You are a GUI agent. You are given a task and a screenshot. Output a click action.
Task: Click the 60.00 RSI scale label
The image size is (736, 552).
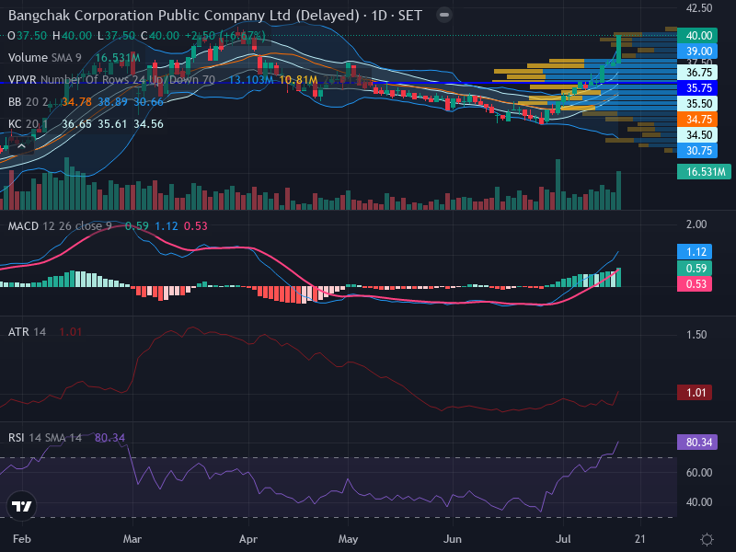[x=699, y=473]
